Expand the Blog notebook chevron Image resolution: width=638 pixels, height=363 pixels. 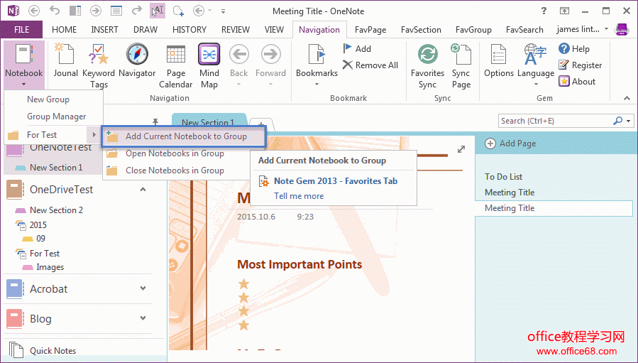(x=143, y=318)
